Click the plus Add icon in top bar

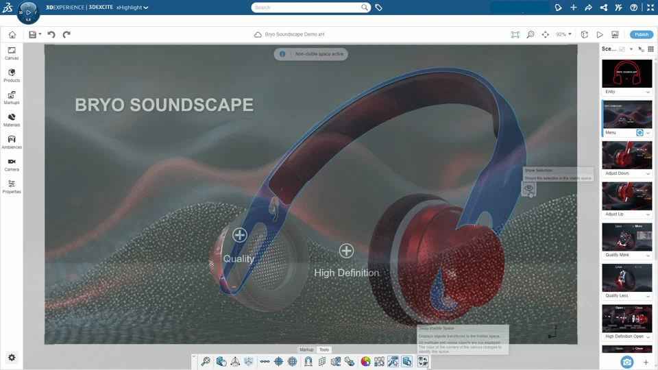coord(573,8)
